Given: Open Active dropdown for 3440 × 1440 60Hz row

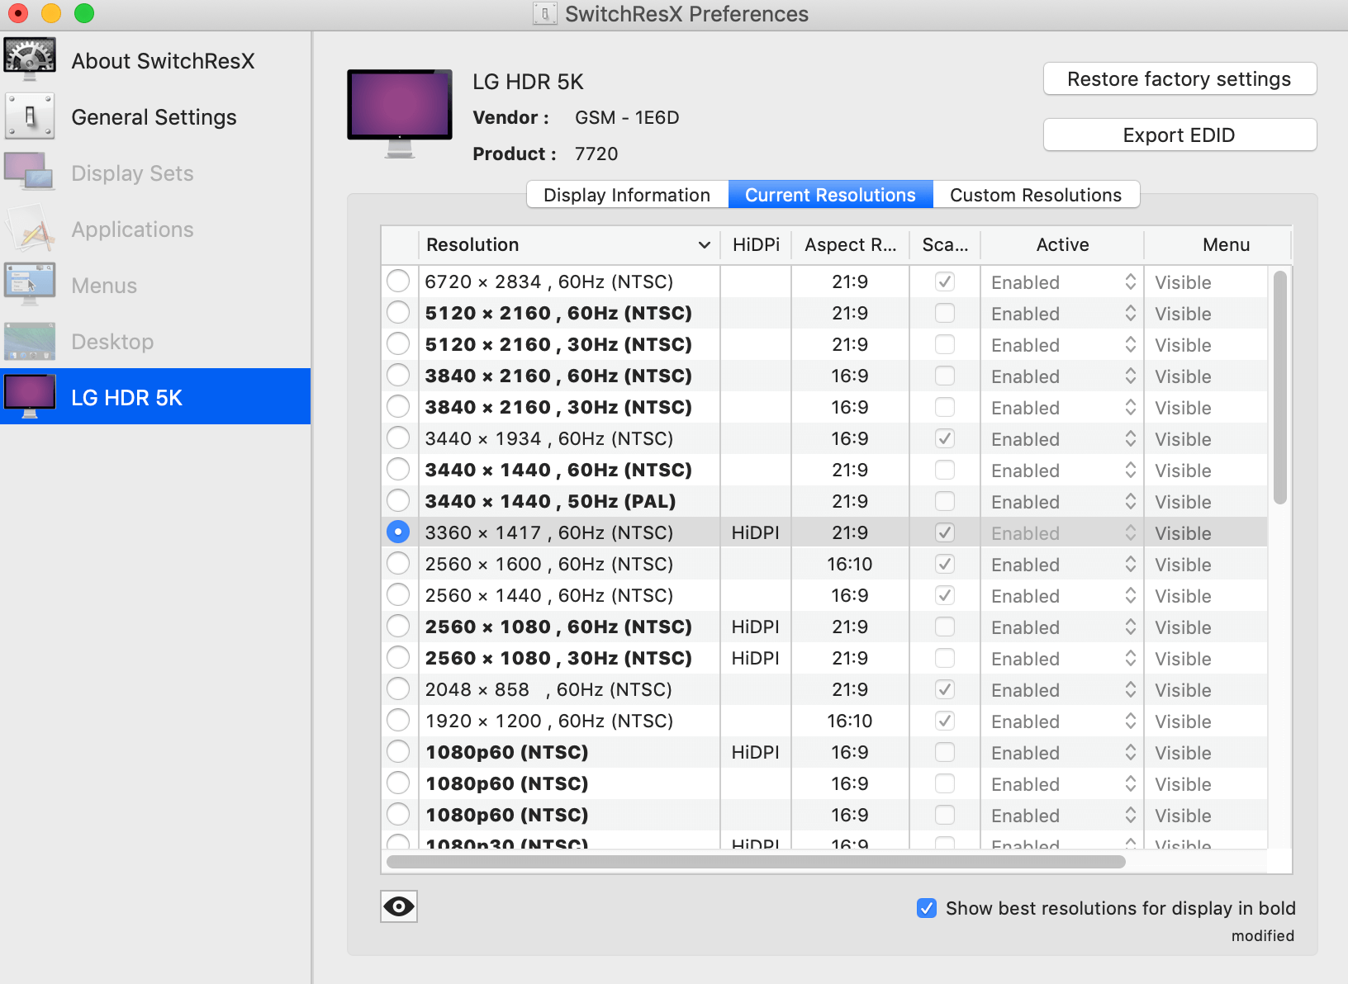Looking at the screenshot, I should (1064, 471).
